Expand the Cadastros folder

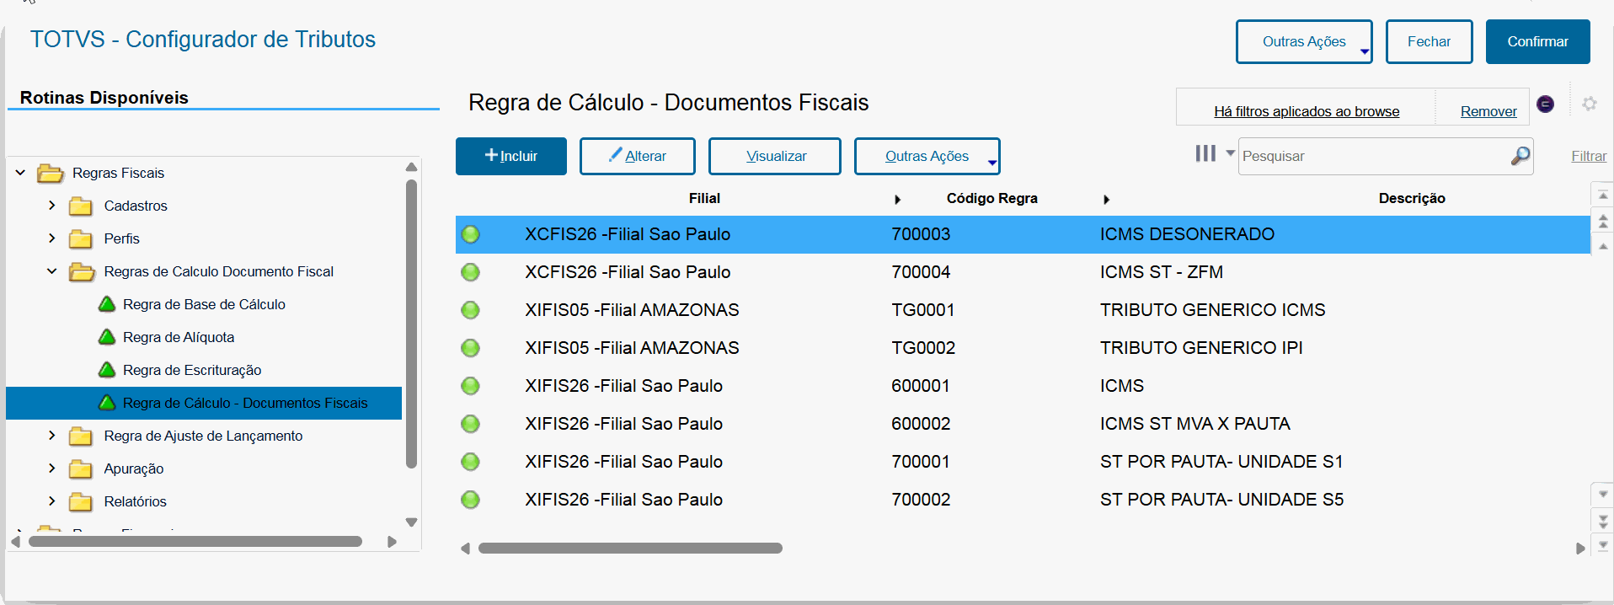[52, 206]
